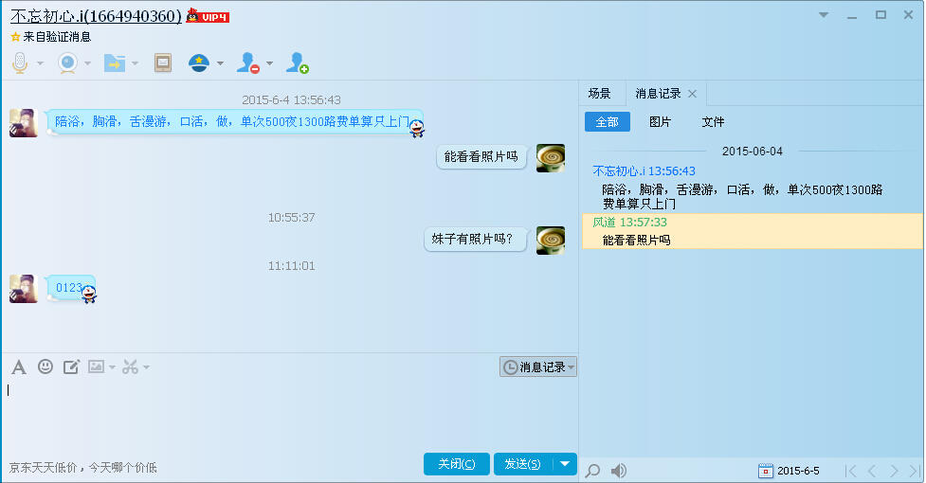Click in the message input text area
The height and width of the screenshot is (483, 926).
tap(289, 416)
